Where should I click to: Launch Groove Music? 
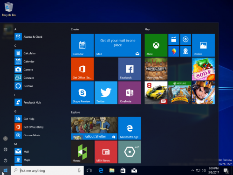click(37, 135)
